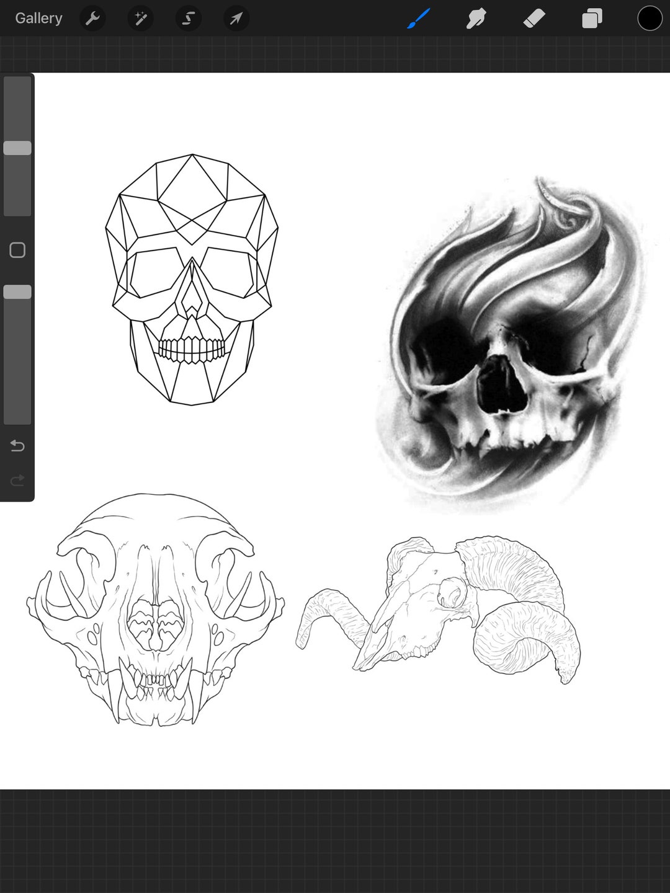Open the Actions menu wrench icon
670x893 pixels.
coord(92,19)
